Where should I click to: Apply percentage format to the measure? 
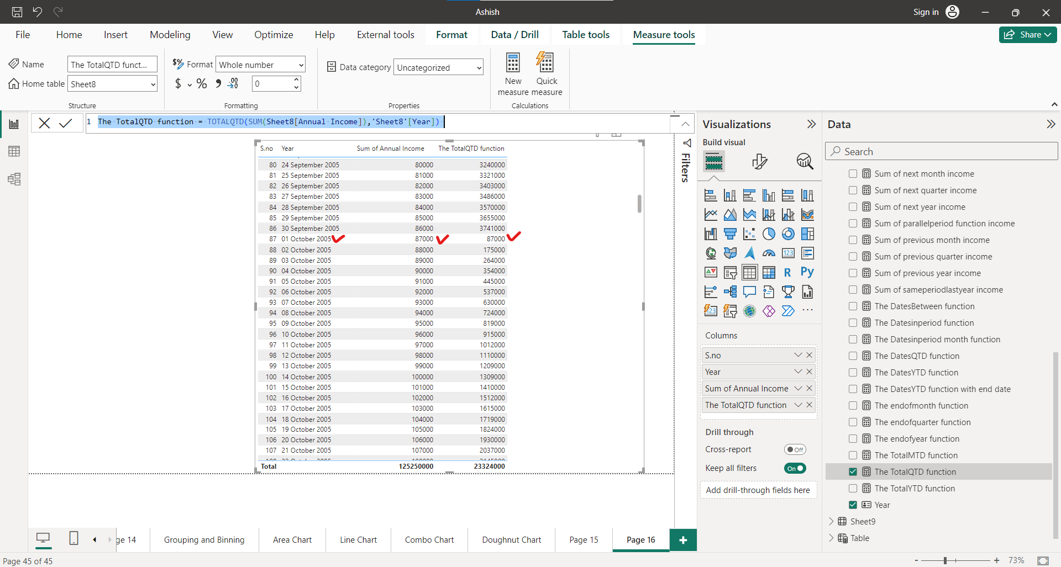click(x=201, y=83)
